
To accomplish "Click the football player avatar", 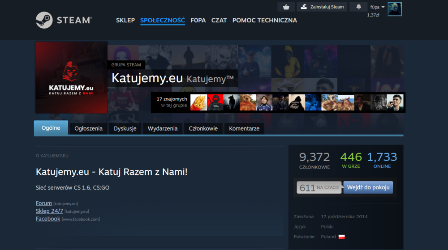I will pyautogui.click(x=264, y=102).
